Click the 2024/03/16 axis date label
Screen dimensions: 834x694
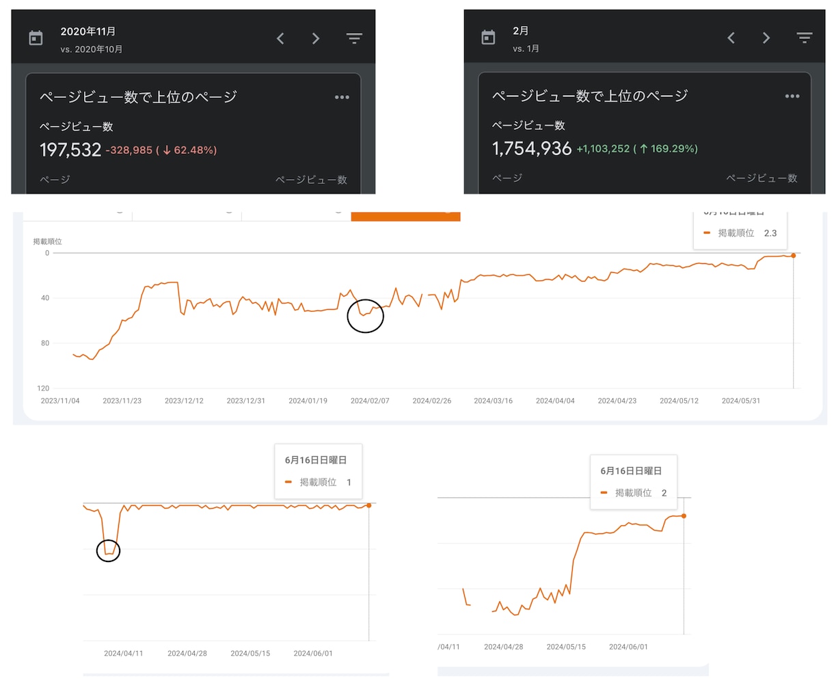(494, 401)
